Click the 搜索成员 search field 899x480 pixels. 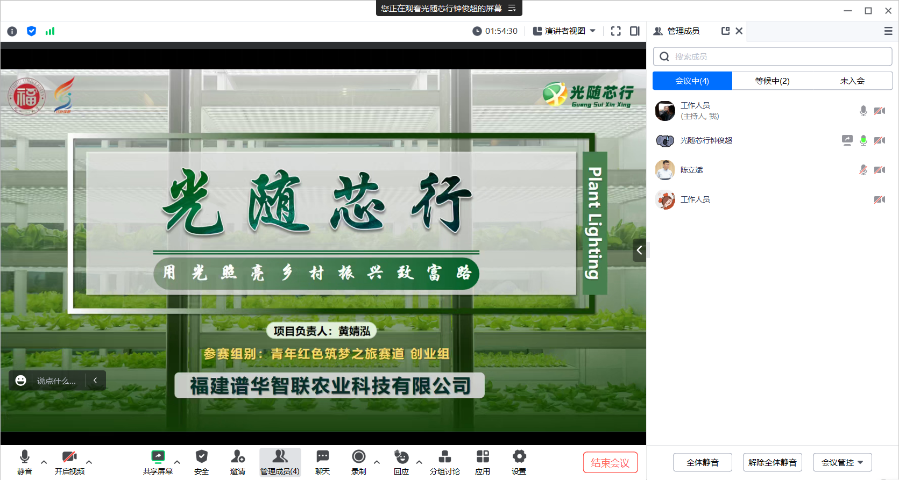(773, 56)
